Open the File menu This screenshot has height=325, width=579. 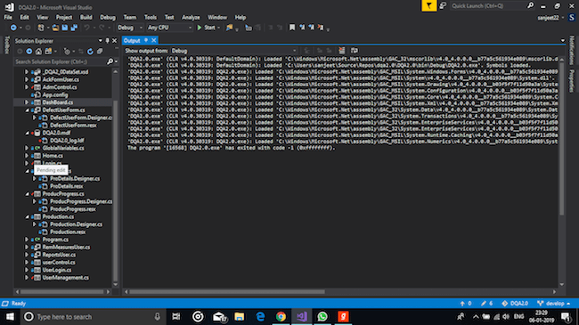(x=8, y=17)
